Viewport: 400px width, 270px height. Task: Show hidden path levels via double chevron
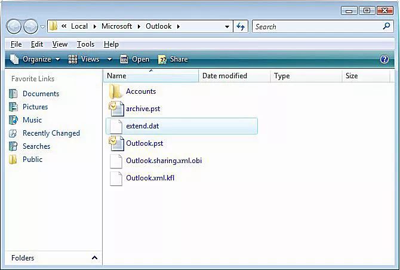tap(64, 26)
